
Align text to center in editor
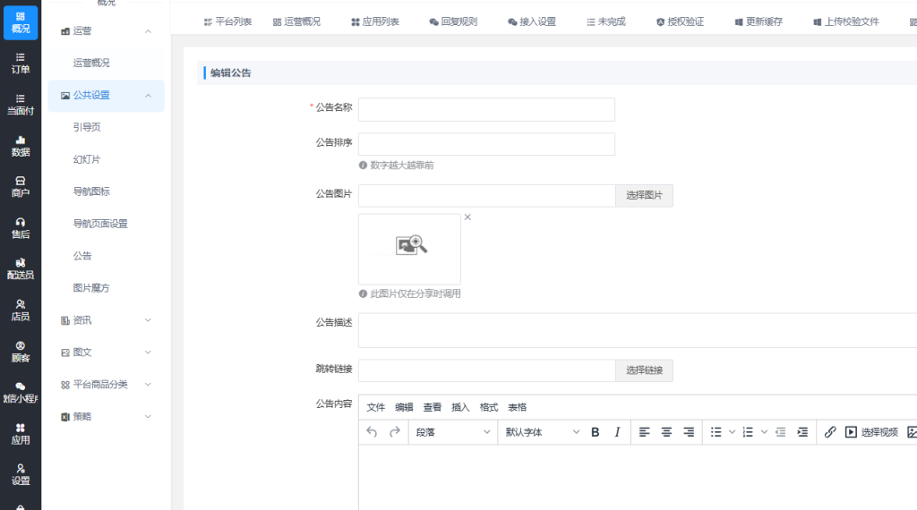(x=666, y=432)
